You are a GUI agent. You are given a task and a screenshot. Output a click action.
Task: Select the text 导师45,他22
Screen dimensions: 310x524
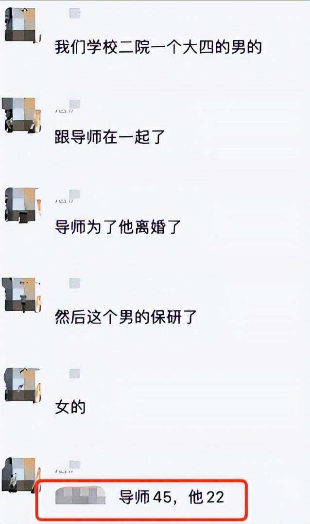[x=172, y=497]
